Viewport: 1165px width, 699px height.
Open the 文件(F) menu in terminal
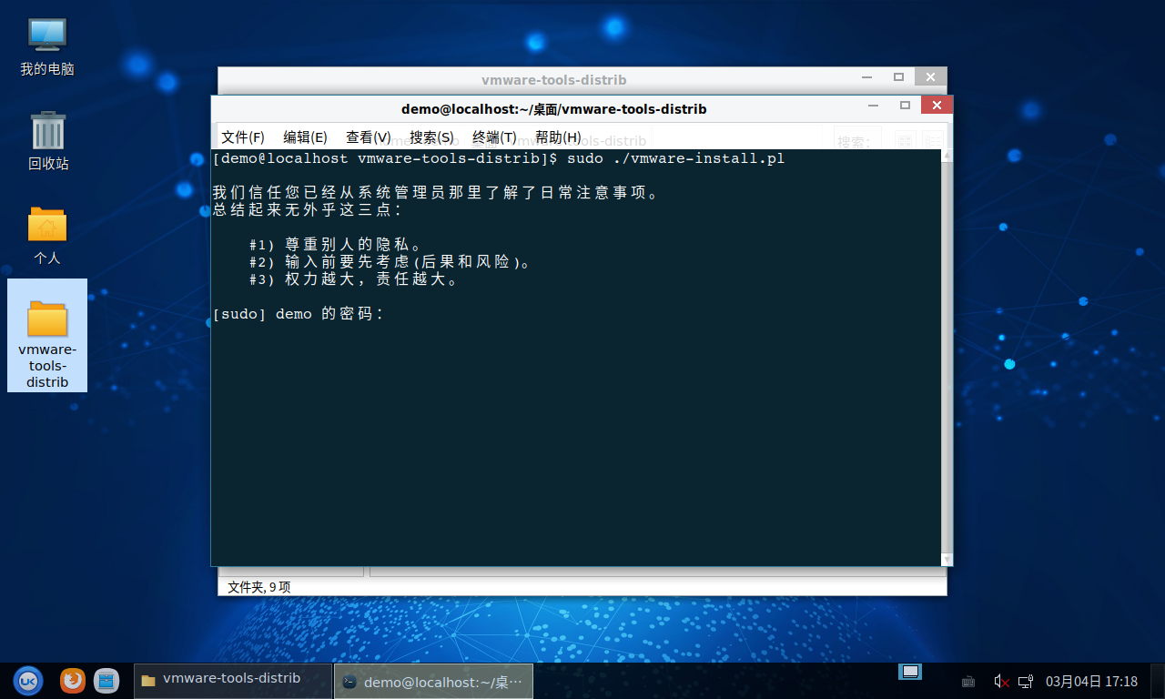click(x=242, y=137)
